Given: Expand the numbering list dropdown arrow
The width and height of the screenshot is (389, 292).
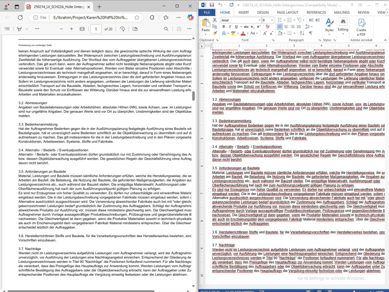Looking at the screenshot, I should tap(294, 20).
